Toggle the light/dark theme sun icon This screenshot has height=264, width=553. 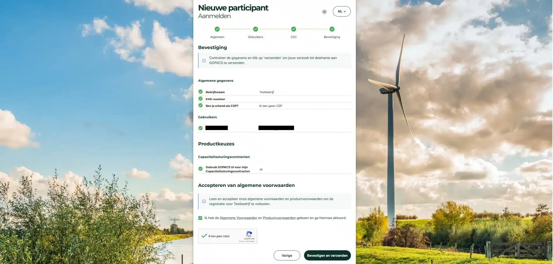pos(324,12)
